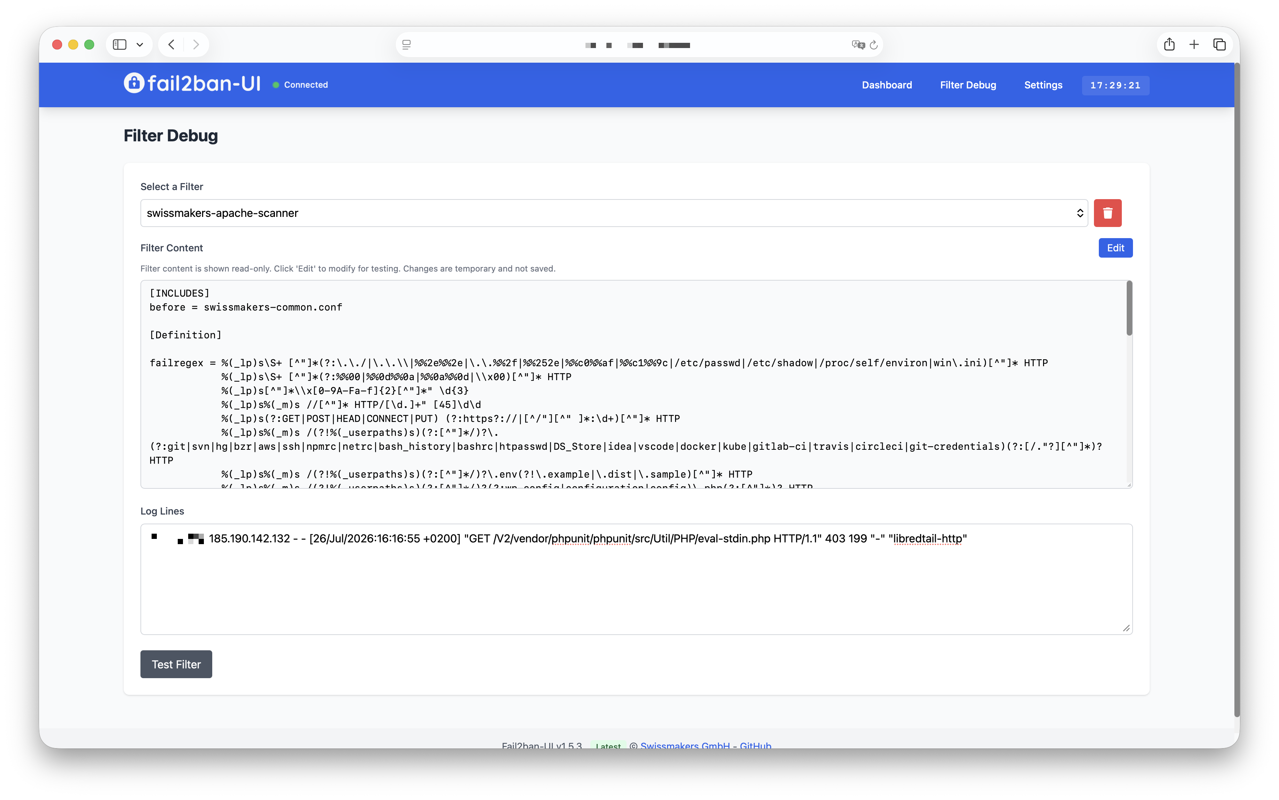Screen dimensions: 1279x800
Task: Click the 'Select a Filter' label
Action: pyautogui.click(x=171, y=187)
